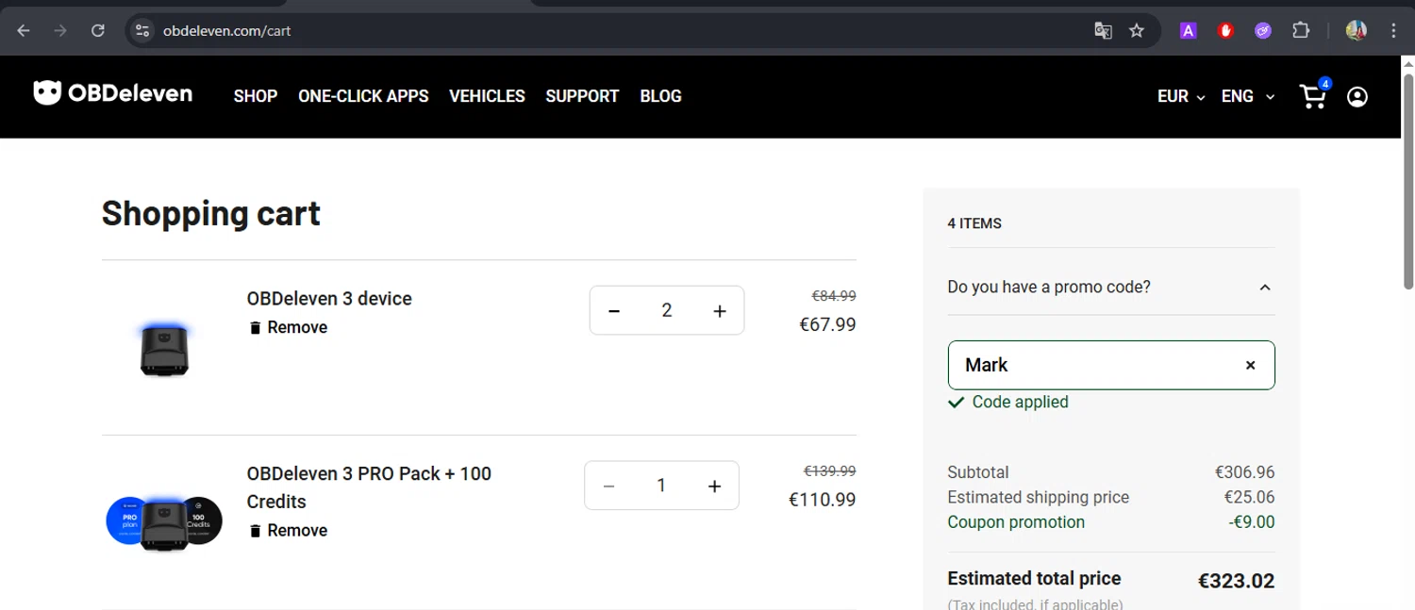This screenshot has width=1415, height=610.
Task: Open the browser extensions puzzle icon
Action: click(1301, 31)
